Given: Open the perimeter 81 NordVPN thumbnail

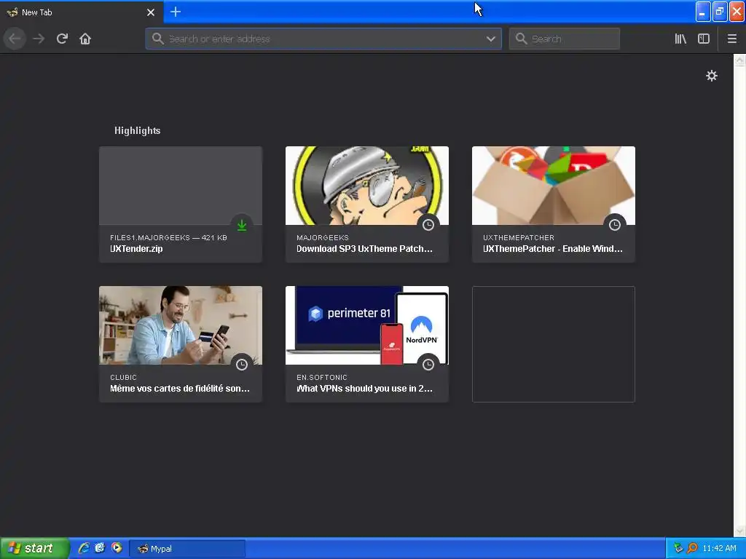Looking at the screenshot, I should tap(367, 325).
